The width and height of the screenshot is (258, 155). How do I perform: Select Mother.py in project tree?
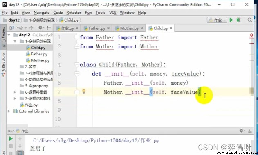(x=38, y=60)
